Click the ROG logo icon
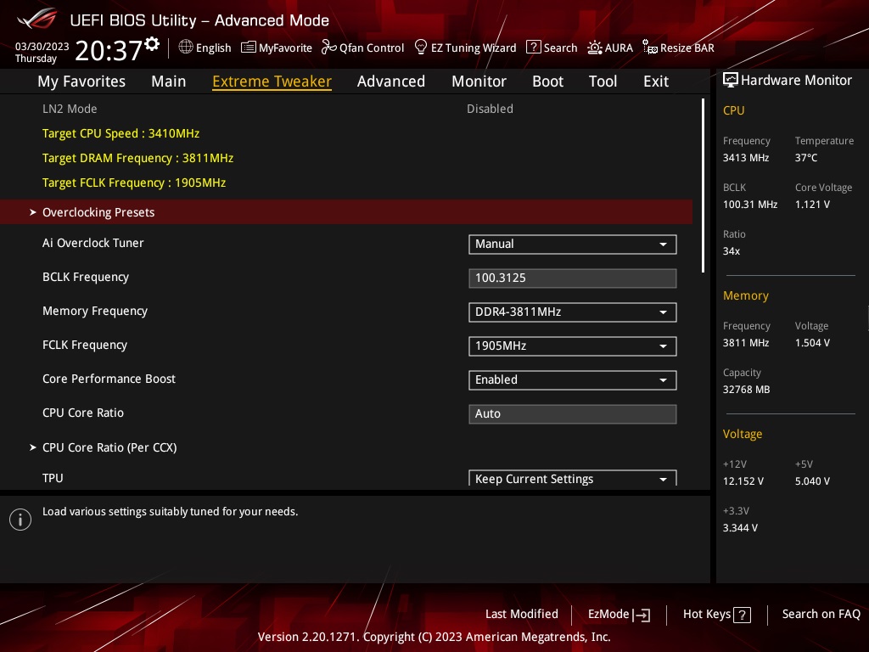 tap(36, 20)
